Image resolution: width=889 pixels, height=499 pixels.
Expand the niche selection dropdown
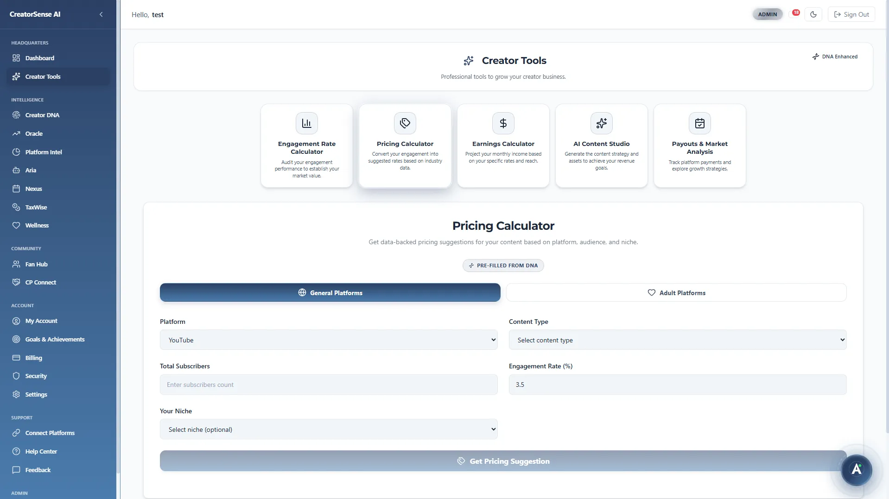(x=328, y=429)
